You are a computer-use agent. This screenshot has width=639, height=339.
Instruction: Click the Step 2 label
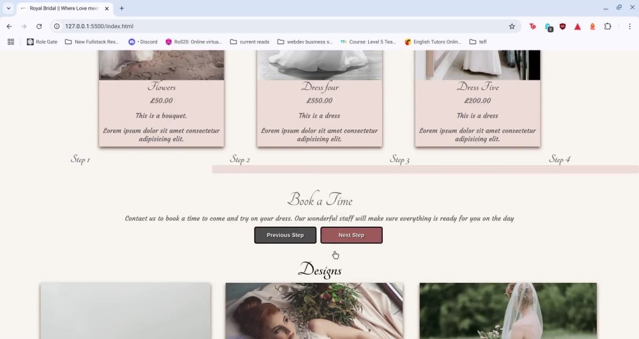240,159
